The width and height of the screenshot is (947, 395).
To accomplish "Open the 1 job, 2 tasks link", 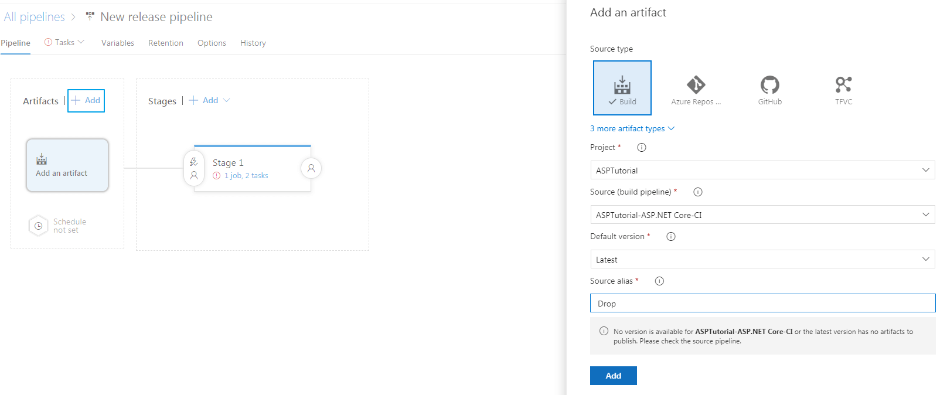I will coord(246,176).
